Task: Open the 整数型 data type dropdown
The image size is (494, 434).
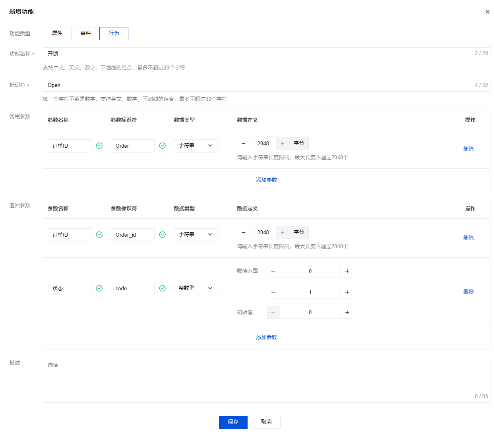Action: point(195,288)
